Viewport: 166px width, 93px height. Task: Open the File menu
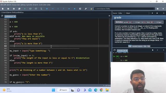(2, 5)
